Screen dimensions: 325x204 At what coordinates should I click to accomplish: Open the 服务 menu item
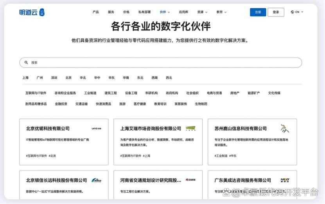point(111,12)
